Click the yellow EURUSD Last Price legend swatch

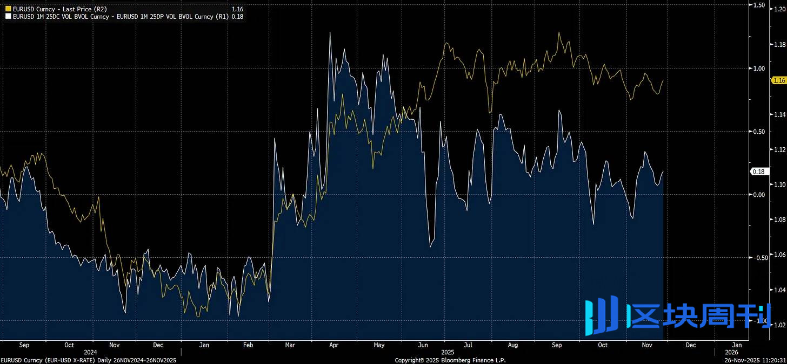(8, 9)
